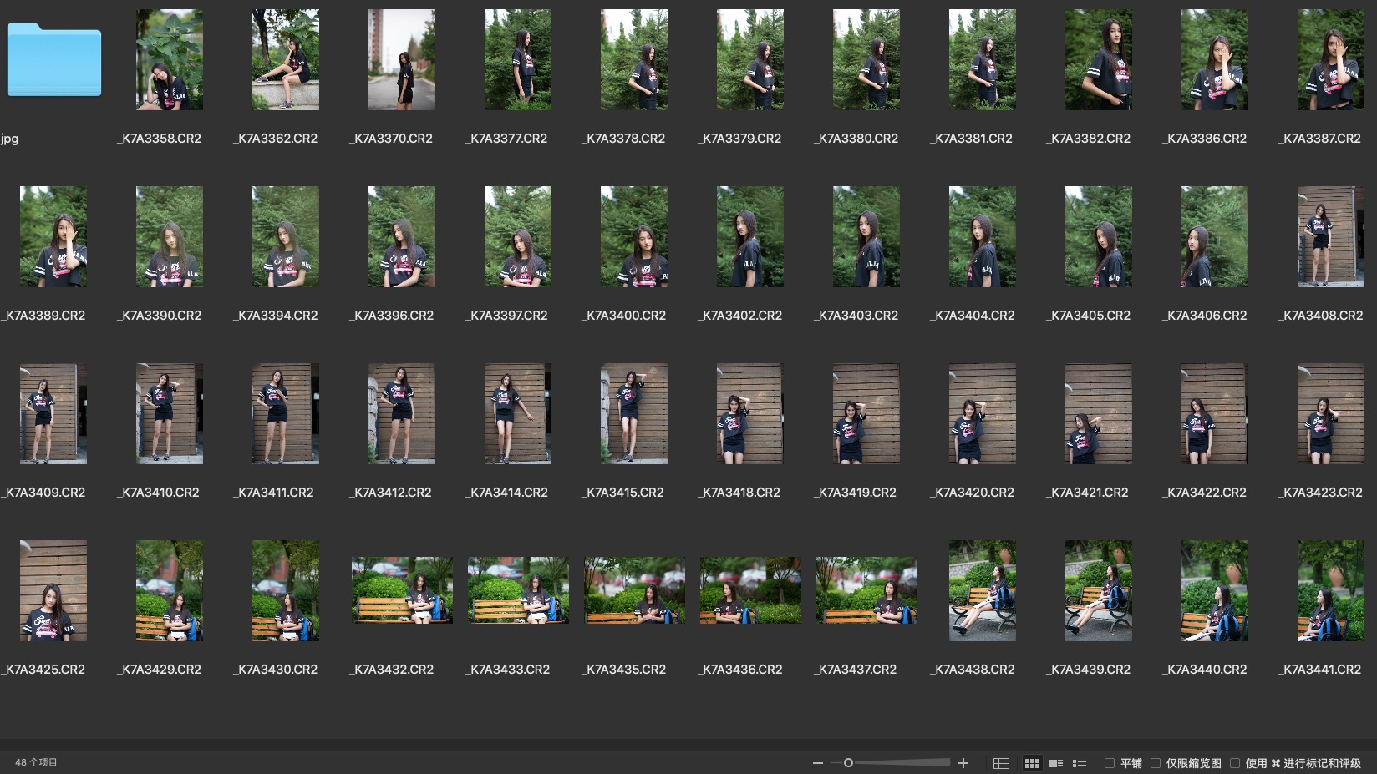Viewport: 1377px width, 774px height.
Task: Enable the 平铺 checkbox
Action: point(1110,763)
